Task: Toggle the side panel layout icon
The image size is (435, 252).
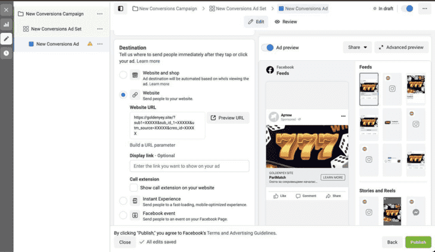Action: [121, 8]
